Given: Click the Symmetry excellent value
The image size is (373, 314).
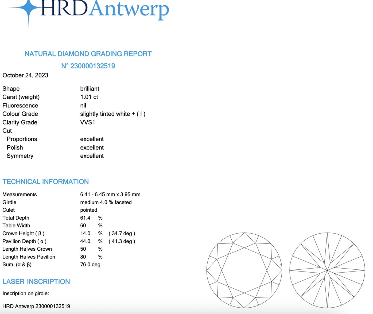Looking at the screenshot, I should pyautogui.click(x=92, y=156).
